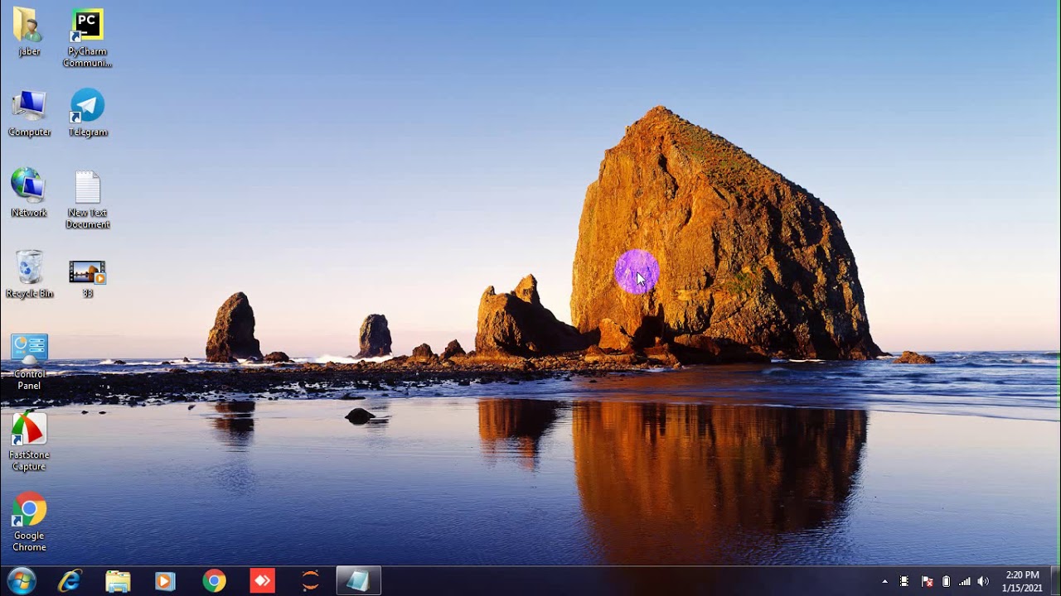The height and width of the screenshot is (596, 1061).
Task: Open Action Center flag tray icon
Action: pos(927,582)
